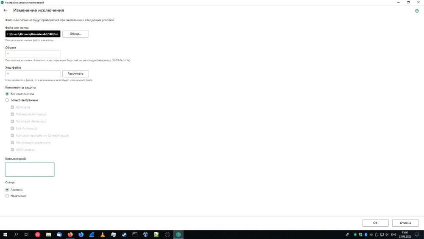Open File Explorer from the taskbar
The width and height of the screenshot is (424, 239).
click(48, 235)
